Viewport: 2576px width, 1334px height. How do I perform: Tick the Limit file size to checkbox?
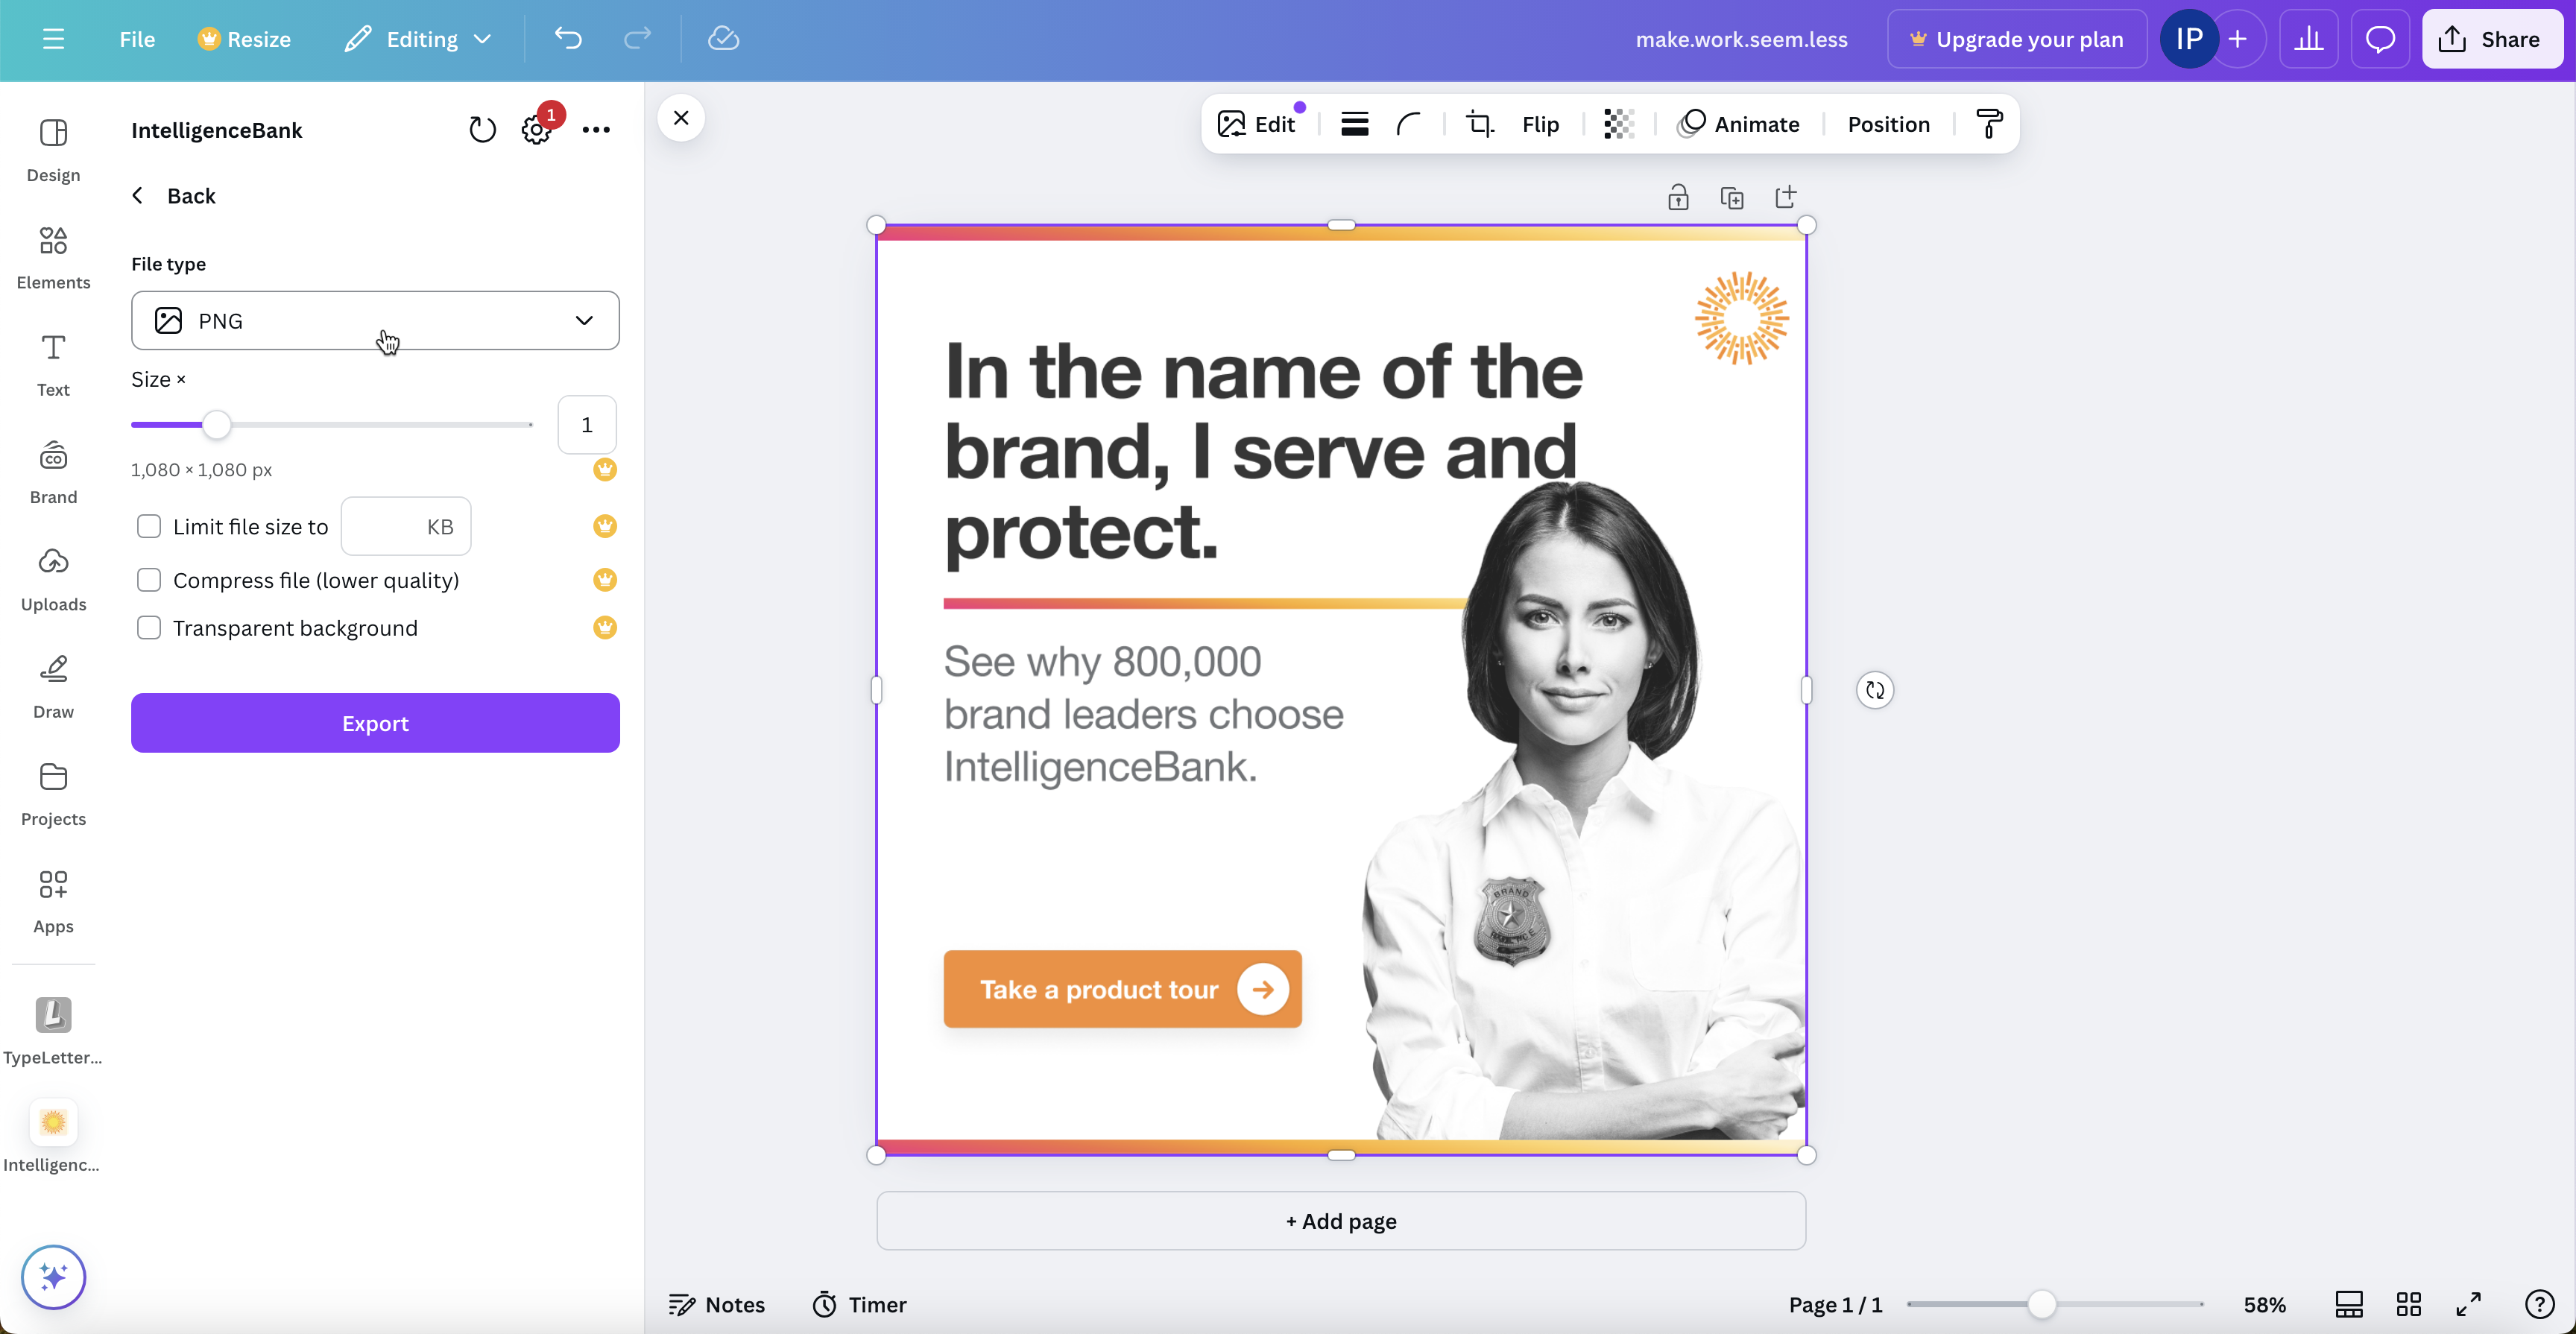(x=149, y=527)
